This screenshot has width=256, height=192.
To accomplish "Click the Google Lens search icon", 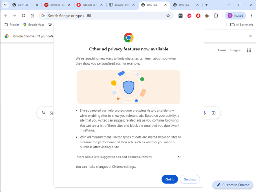I will pyautogui.click(x=213, y=113).
